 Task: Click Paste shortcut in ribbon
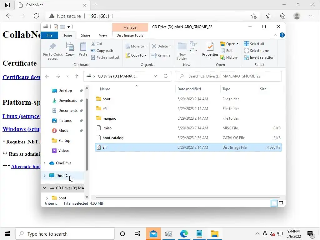point(105,57)
